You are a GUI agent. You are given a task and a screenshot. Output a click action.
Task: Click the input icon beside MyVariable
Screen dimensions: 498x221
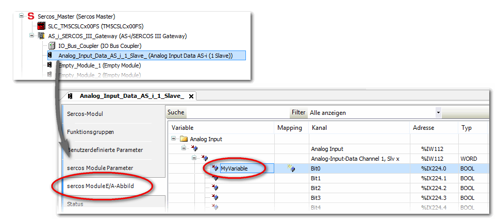214,168
